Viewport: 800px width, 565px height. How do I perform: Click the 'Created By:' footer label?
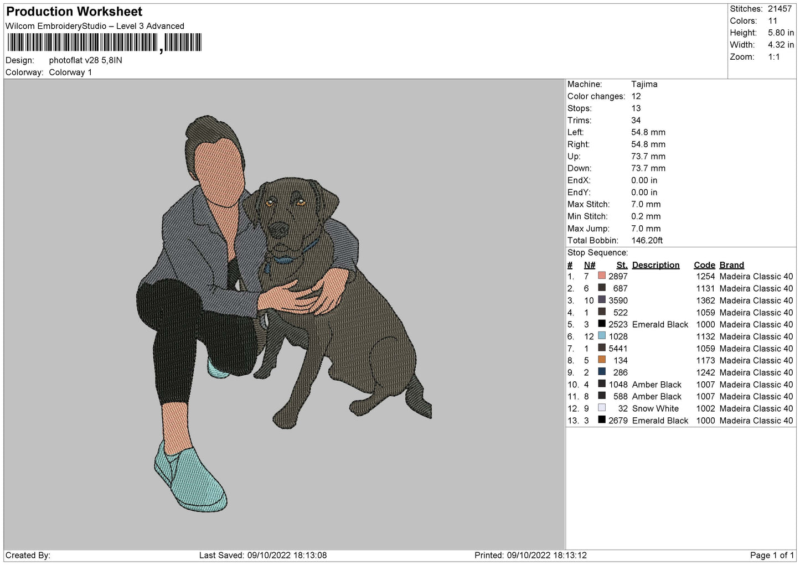point(28,556)
